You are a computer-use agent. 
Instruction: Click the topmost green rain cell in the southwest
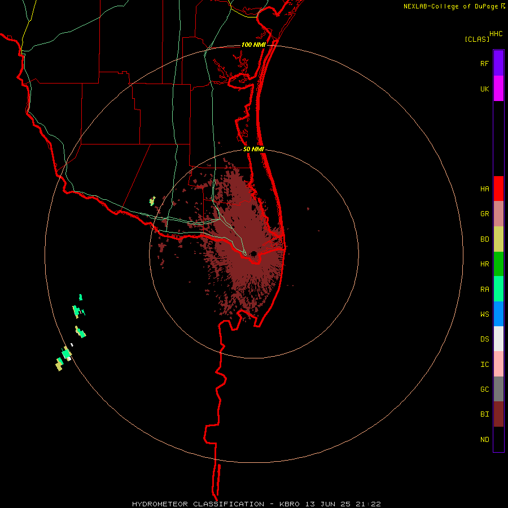81,297
